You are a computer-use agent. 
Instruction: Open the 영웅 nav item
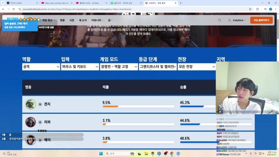point(62,20)
